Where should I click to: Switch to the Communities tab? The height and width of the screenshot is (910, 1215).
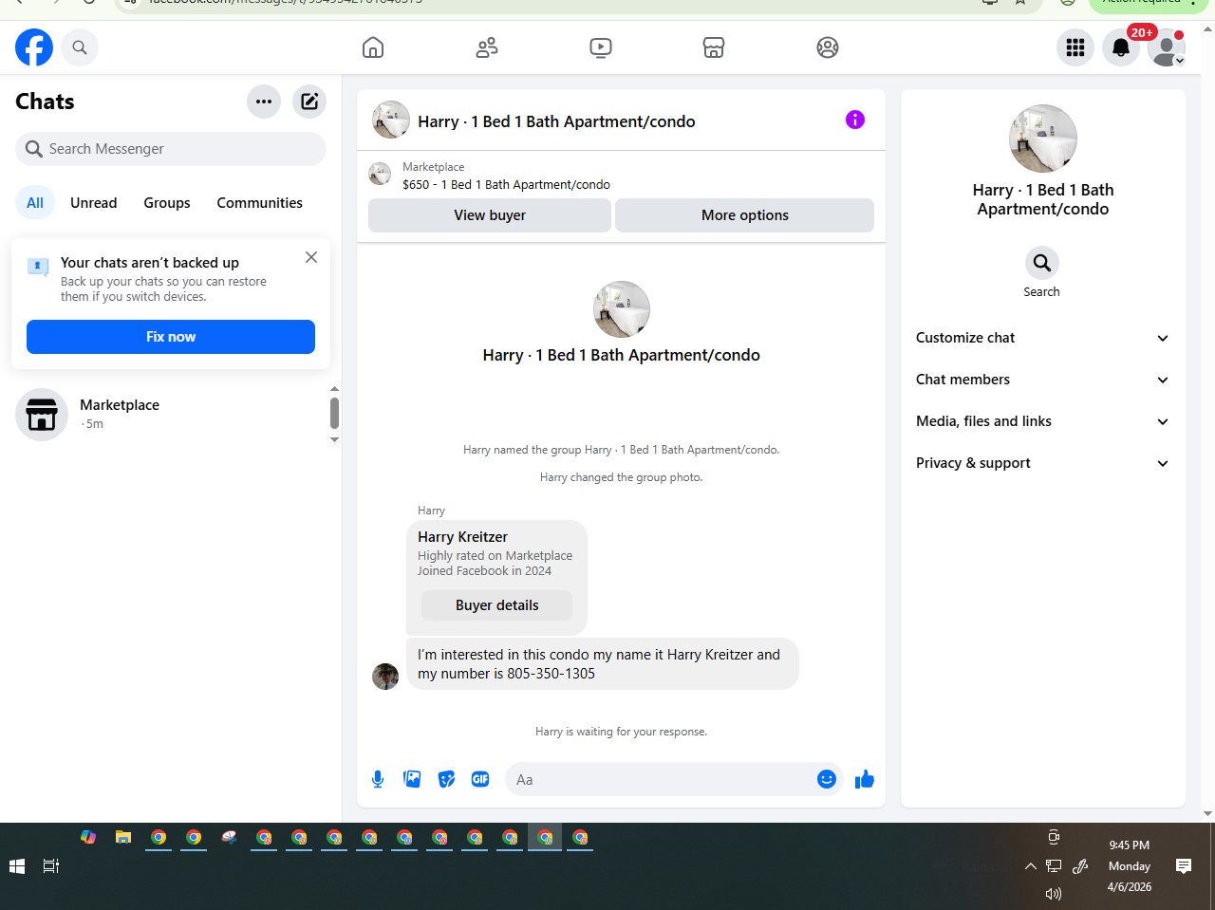(260, 203)
